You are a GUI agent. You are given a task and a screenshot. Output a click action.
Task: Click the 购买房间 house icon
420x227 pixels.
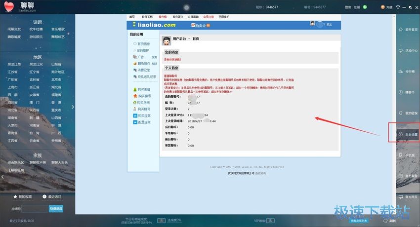pyautogui.click(x=135, y=103)
